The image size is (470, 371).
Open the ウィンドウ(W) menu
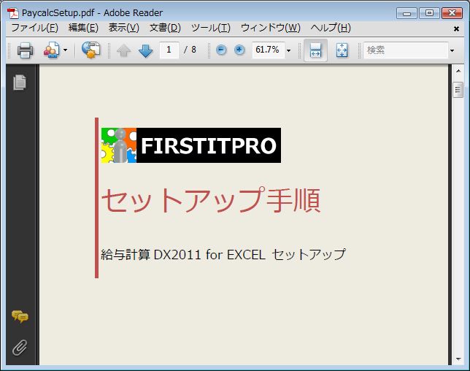[x=270, y=28]
